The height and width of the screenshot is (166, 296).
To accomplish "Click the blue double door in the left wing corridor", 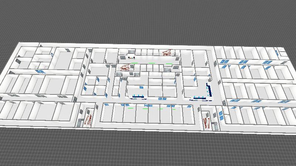I will [40, 71].
